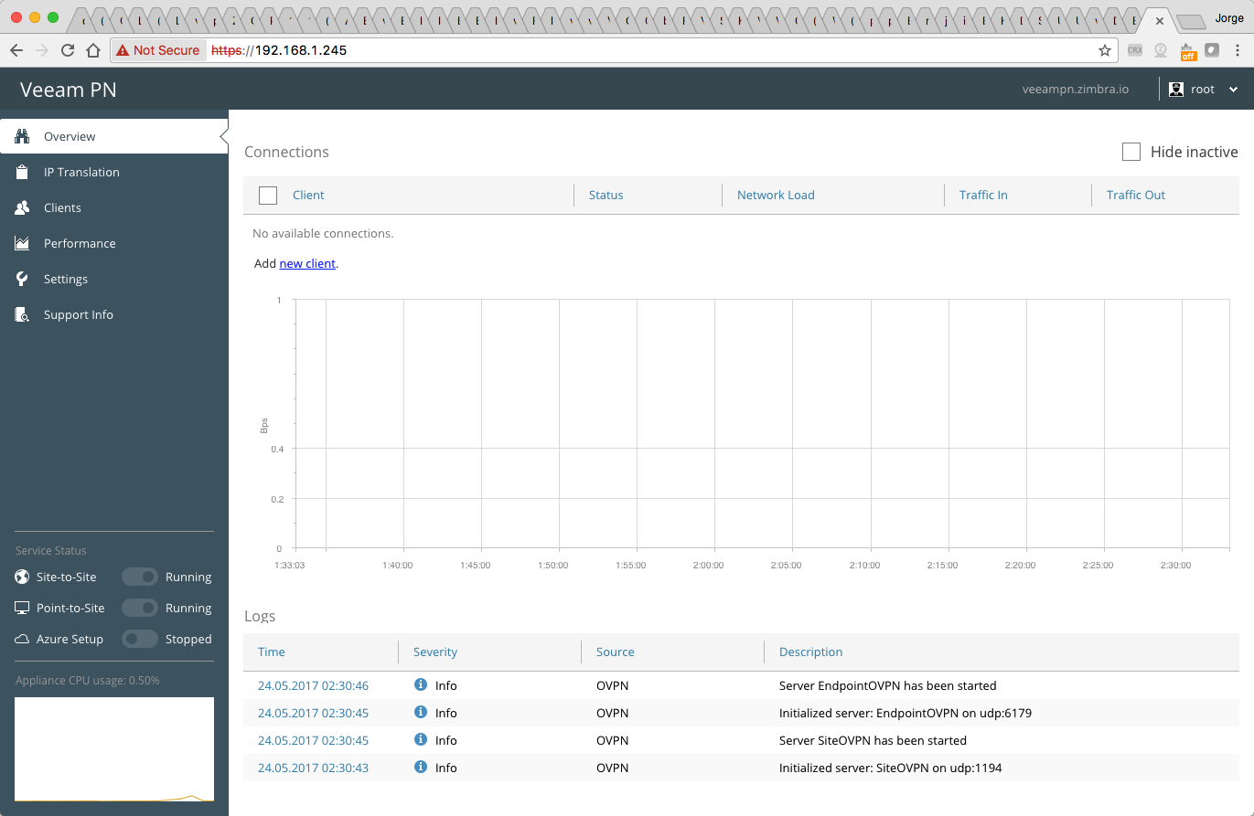Click the gray shield extension icon
1254x816 pixels.
[x=1212, y=50]
